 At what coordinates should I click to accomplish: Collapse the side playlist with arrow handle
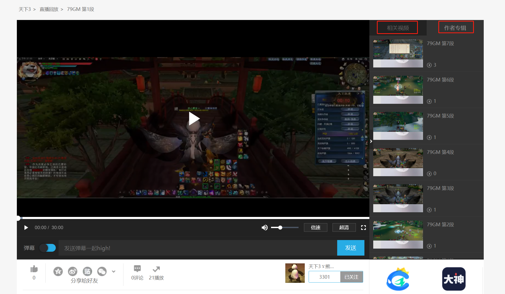[x=371, y=141]
